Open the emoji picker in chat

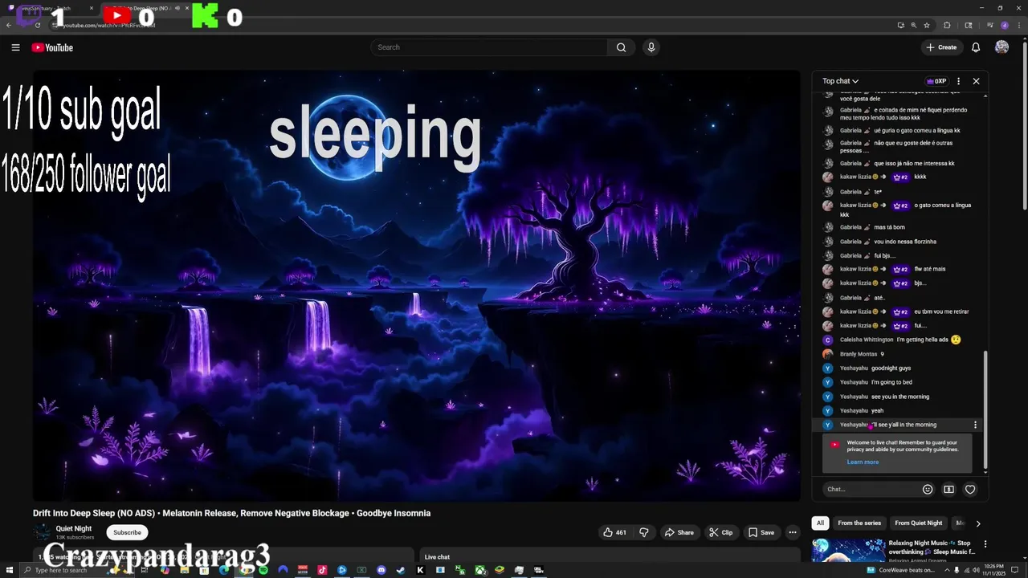click(x=928, y=489)
